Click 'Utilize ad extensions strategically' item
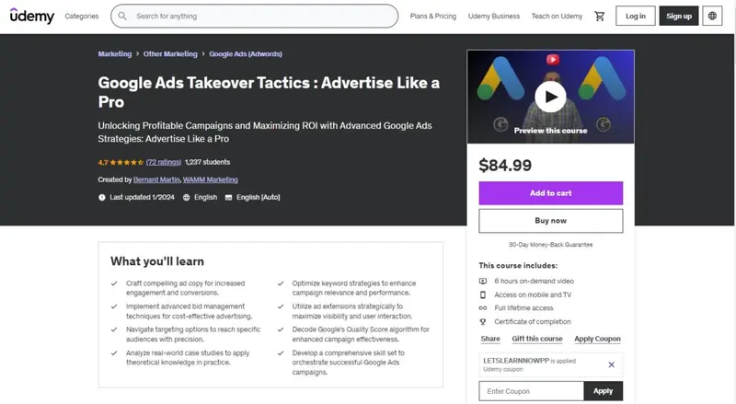Viewport: 736px width, 404px height. [352, 311]
